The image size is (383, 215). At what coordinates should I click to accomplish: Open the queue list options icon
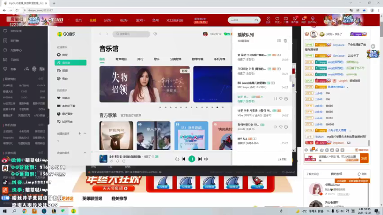pos(279,41)
